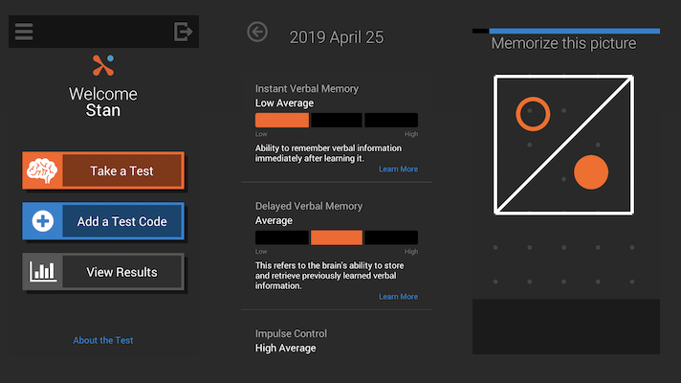Click the Instant Verbal Memory heading
This screenshot has height=383, width=681.
pyautogui.click(x=307, y=89)
